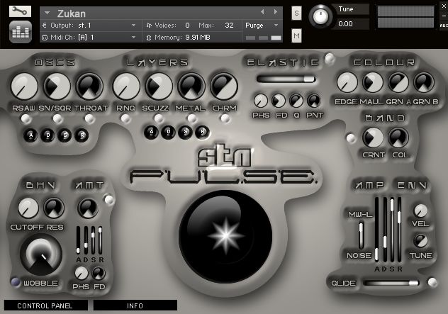Toggle the blue WOBBLE LED switch
This screenshot has height=314, width=448.
(x=16, y=283)
